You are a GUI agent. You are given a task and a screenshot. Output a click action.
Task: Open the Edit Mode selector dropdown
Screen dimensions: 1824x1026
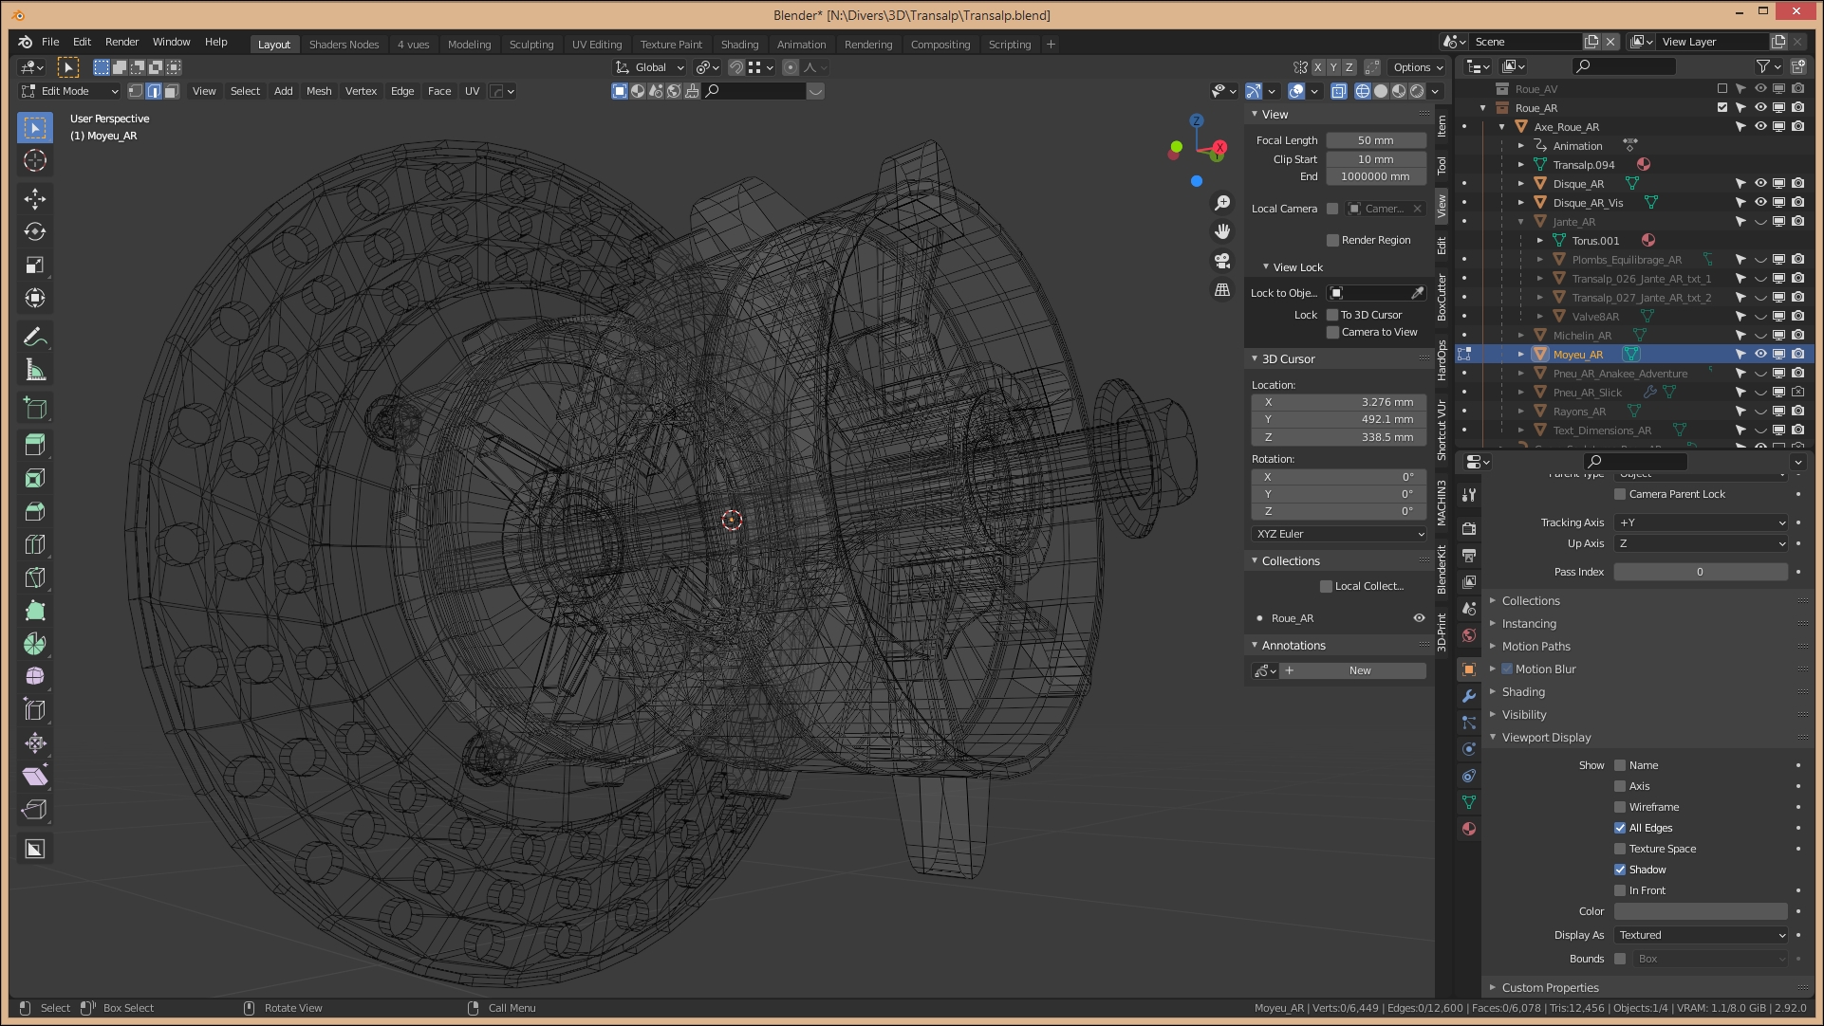pos(70,91)
